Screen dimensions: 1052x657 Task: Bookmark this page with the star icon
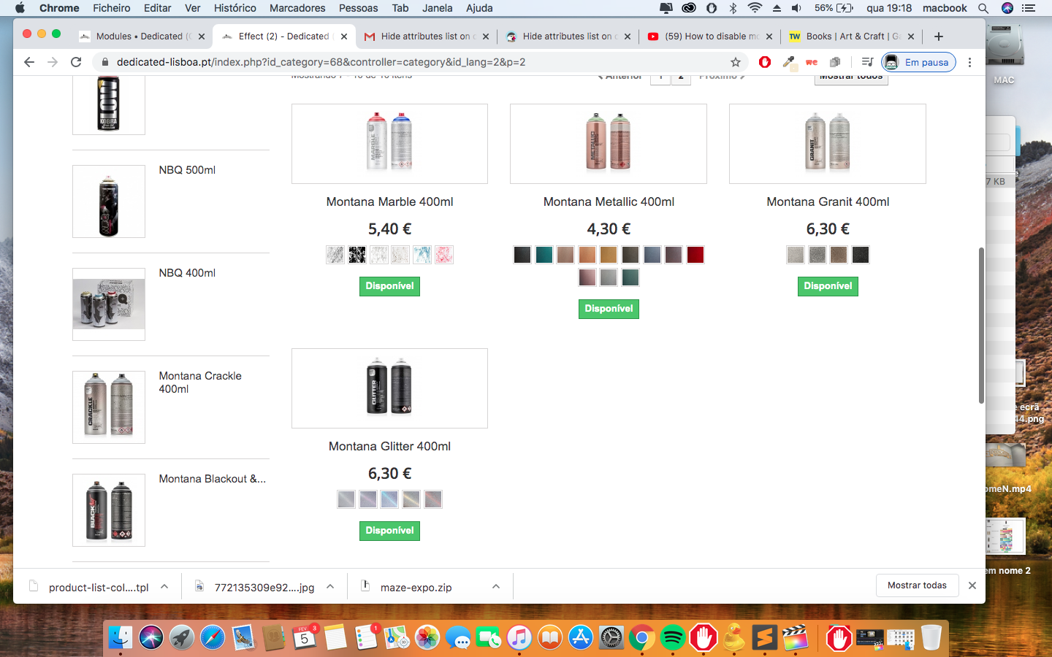tap(736, 62)
